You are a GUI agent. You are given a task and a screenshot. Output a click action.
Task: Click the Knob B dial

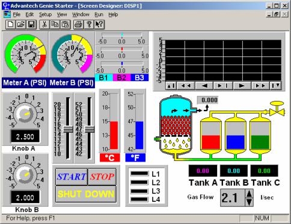[25, 175]
